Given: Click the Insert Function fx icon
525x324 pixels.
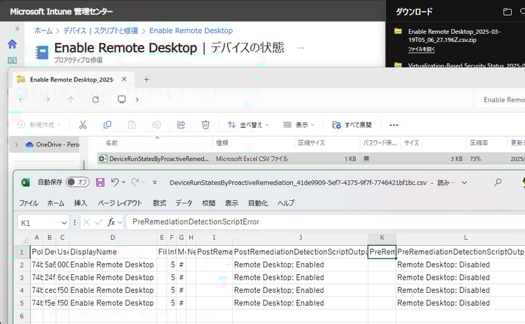Looking at the screenshot, I should [111, 222].
